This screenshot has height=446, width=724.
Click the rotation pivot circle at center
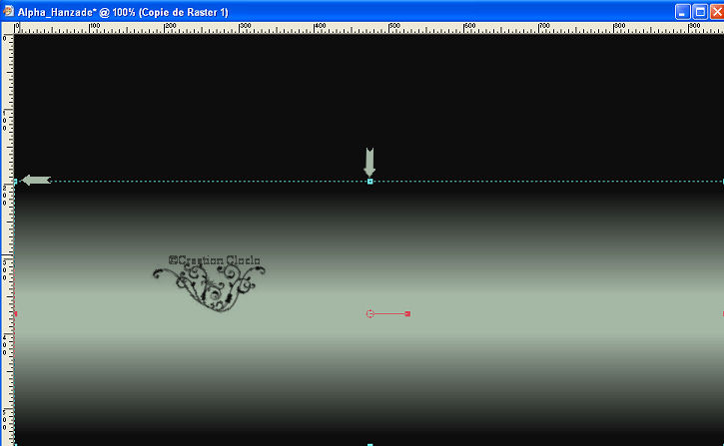point(370,313)
